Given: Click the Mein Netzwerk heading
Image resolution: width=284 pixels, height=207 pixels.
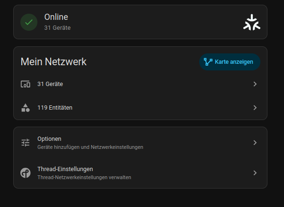Looking at the screenshot, I should tap(53, 62).
